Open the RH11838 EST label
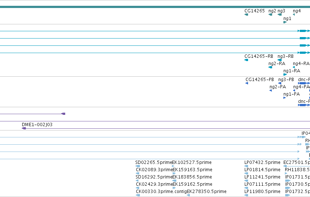The width and height of the screenshot is (310, 197). pyautogui.click(x=297, y=170)
